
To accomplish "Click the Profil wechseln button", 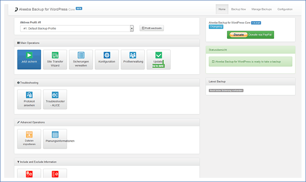I will [152, 28].
